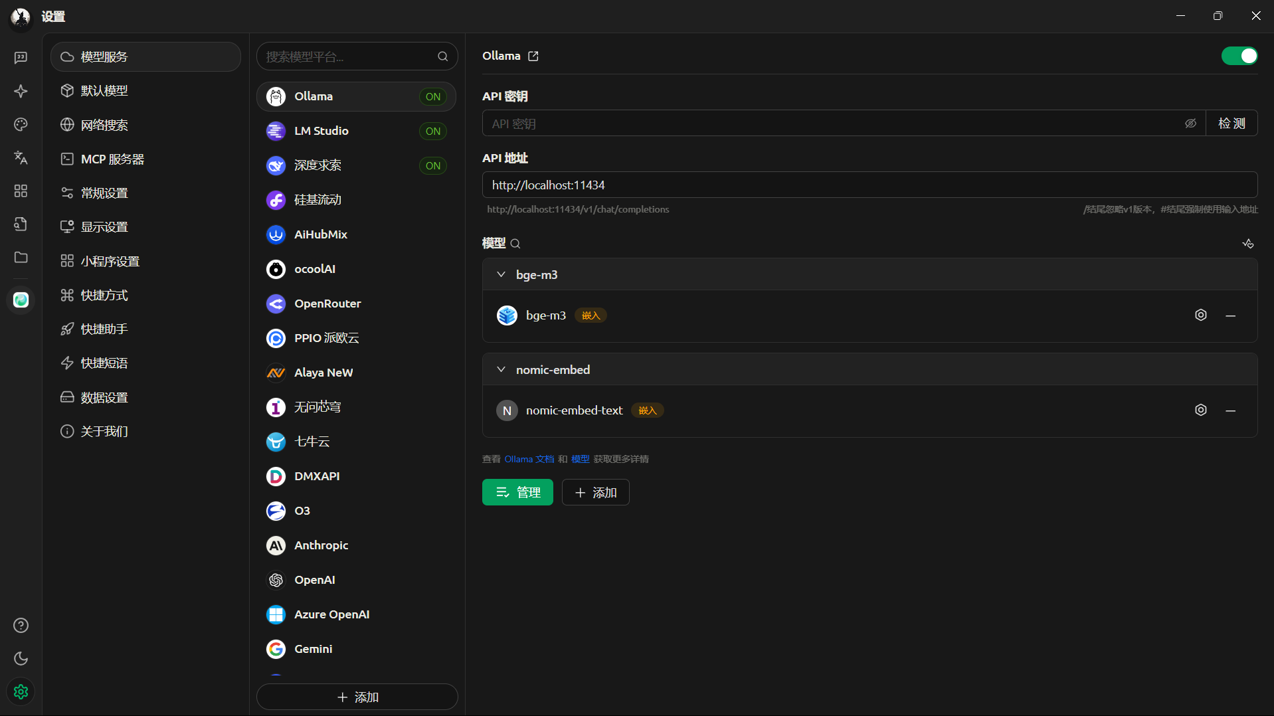Select the Ollama provider row

(x=356, y=96)
